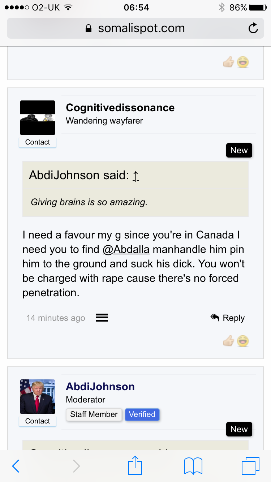
Task: Tap AbdiJohnson's avatar thumbnail
Action: click(38, 397)
